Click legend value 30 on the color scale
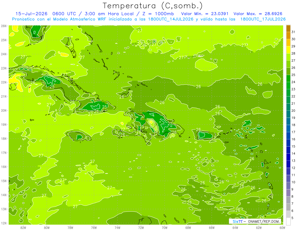The height and width of the screenshot is (231, 300). [293, 39]
